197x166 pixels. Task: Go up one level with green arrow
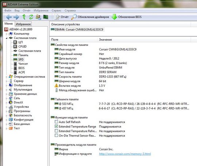[x=24, y=17]
